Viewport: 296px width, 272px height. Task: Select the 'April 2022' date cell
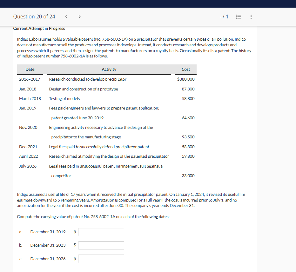pos(29,156)
